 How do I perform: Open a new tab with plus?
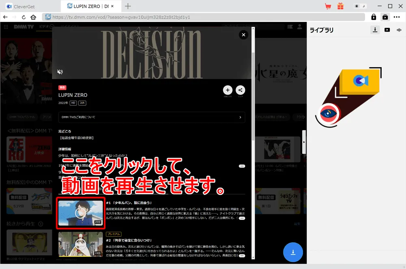point(127,6)
